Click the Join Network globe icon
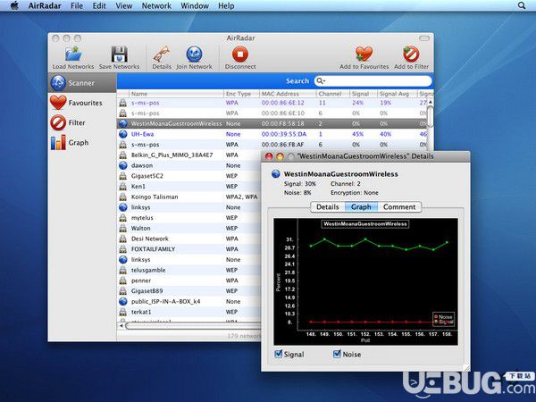 (194, 54)
